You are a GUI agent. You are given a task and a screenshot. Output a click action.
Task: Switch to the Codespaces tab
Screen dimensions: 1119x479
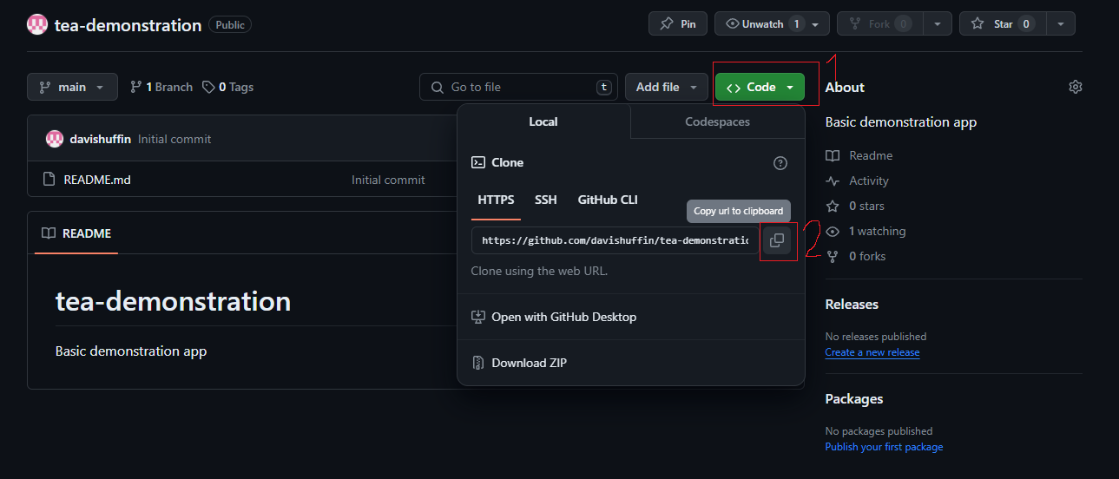717,121
